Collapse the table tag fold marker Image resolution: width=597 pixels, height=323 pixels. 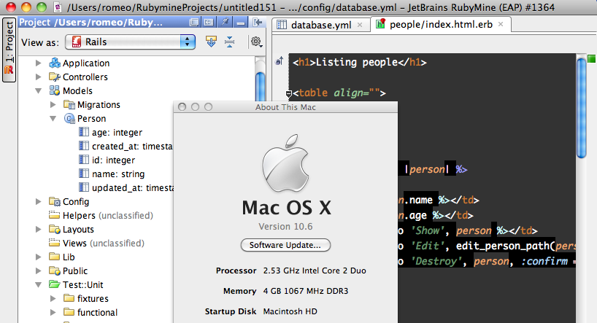[x=288, y=93]
